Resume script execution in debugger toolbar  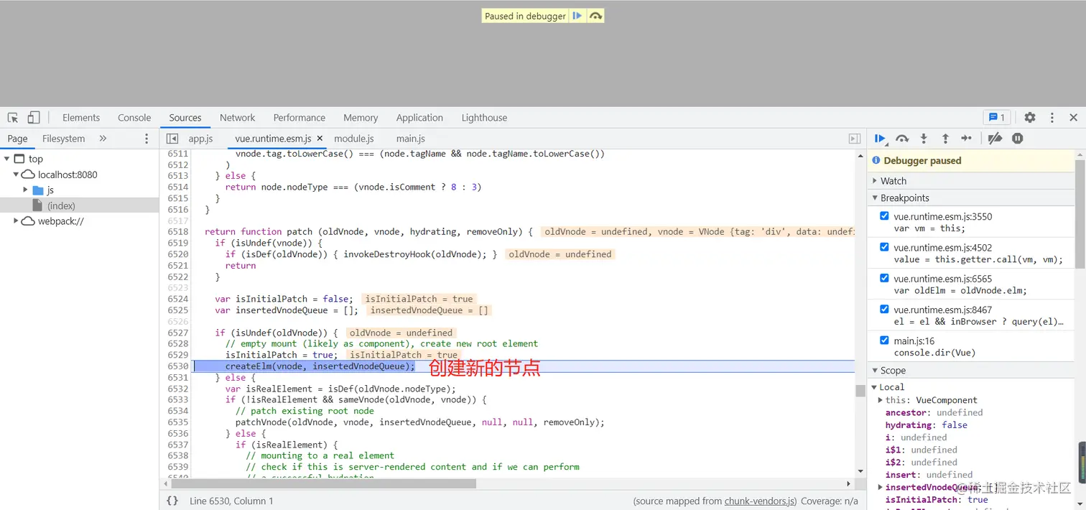pos(881,139)
